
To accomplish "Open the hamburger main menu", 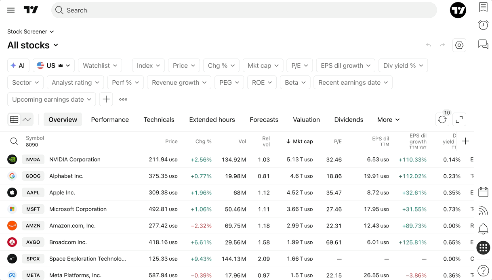I will (11, 10).
